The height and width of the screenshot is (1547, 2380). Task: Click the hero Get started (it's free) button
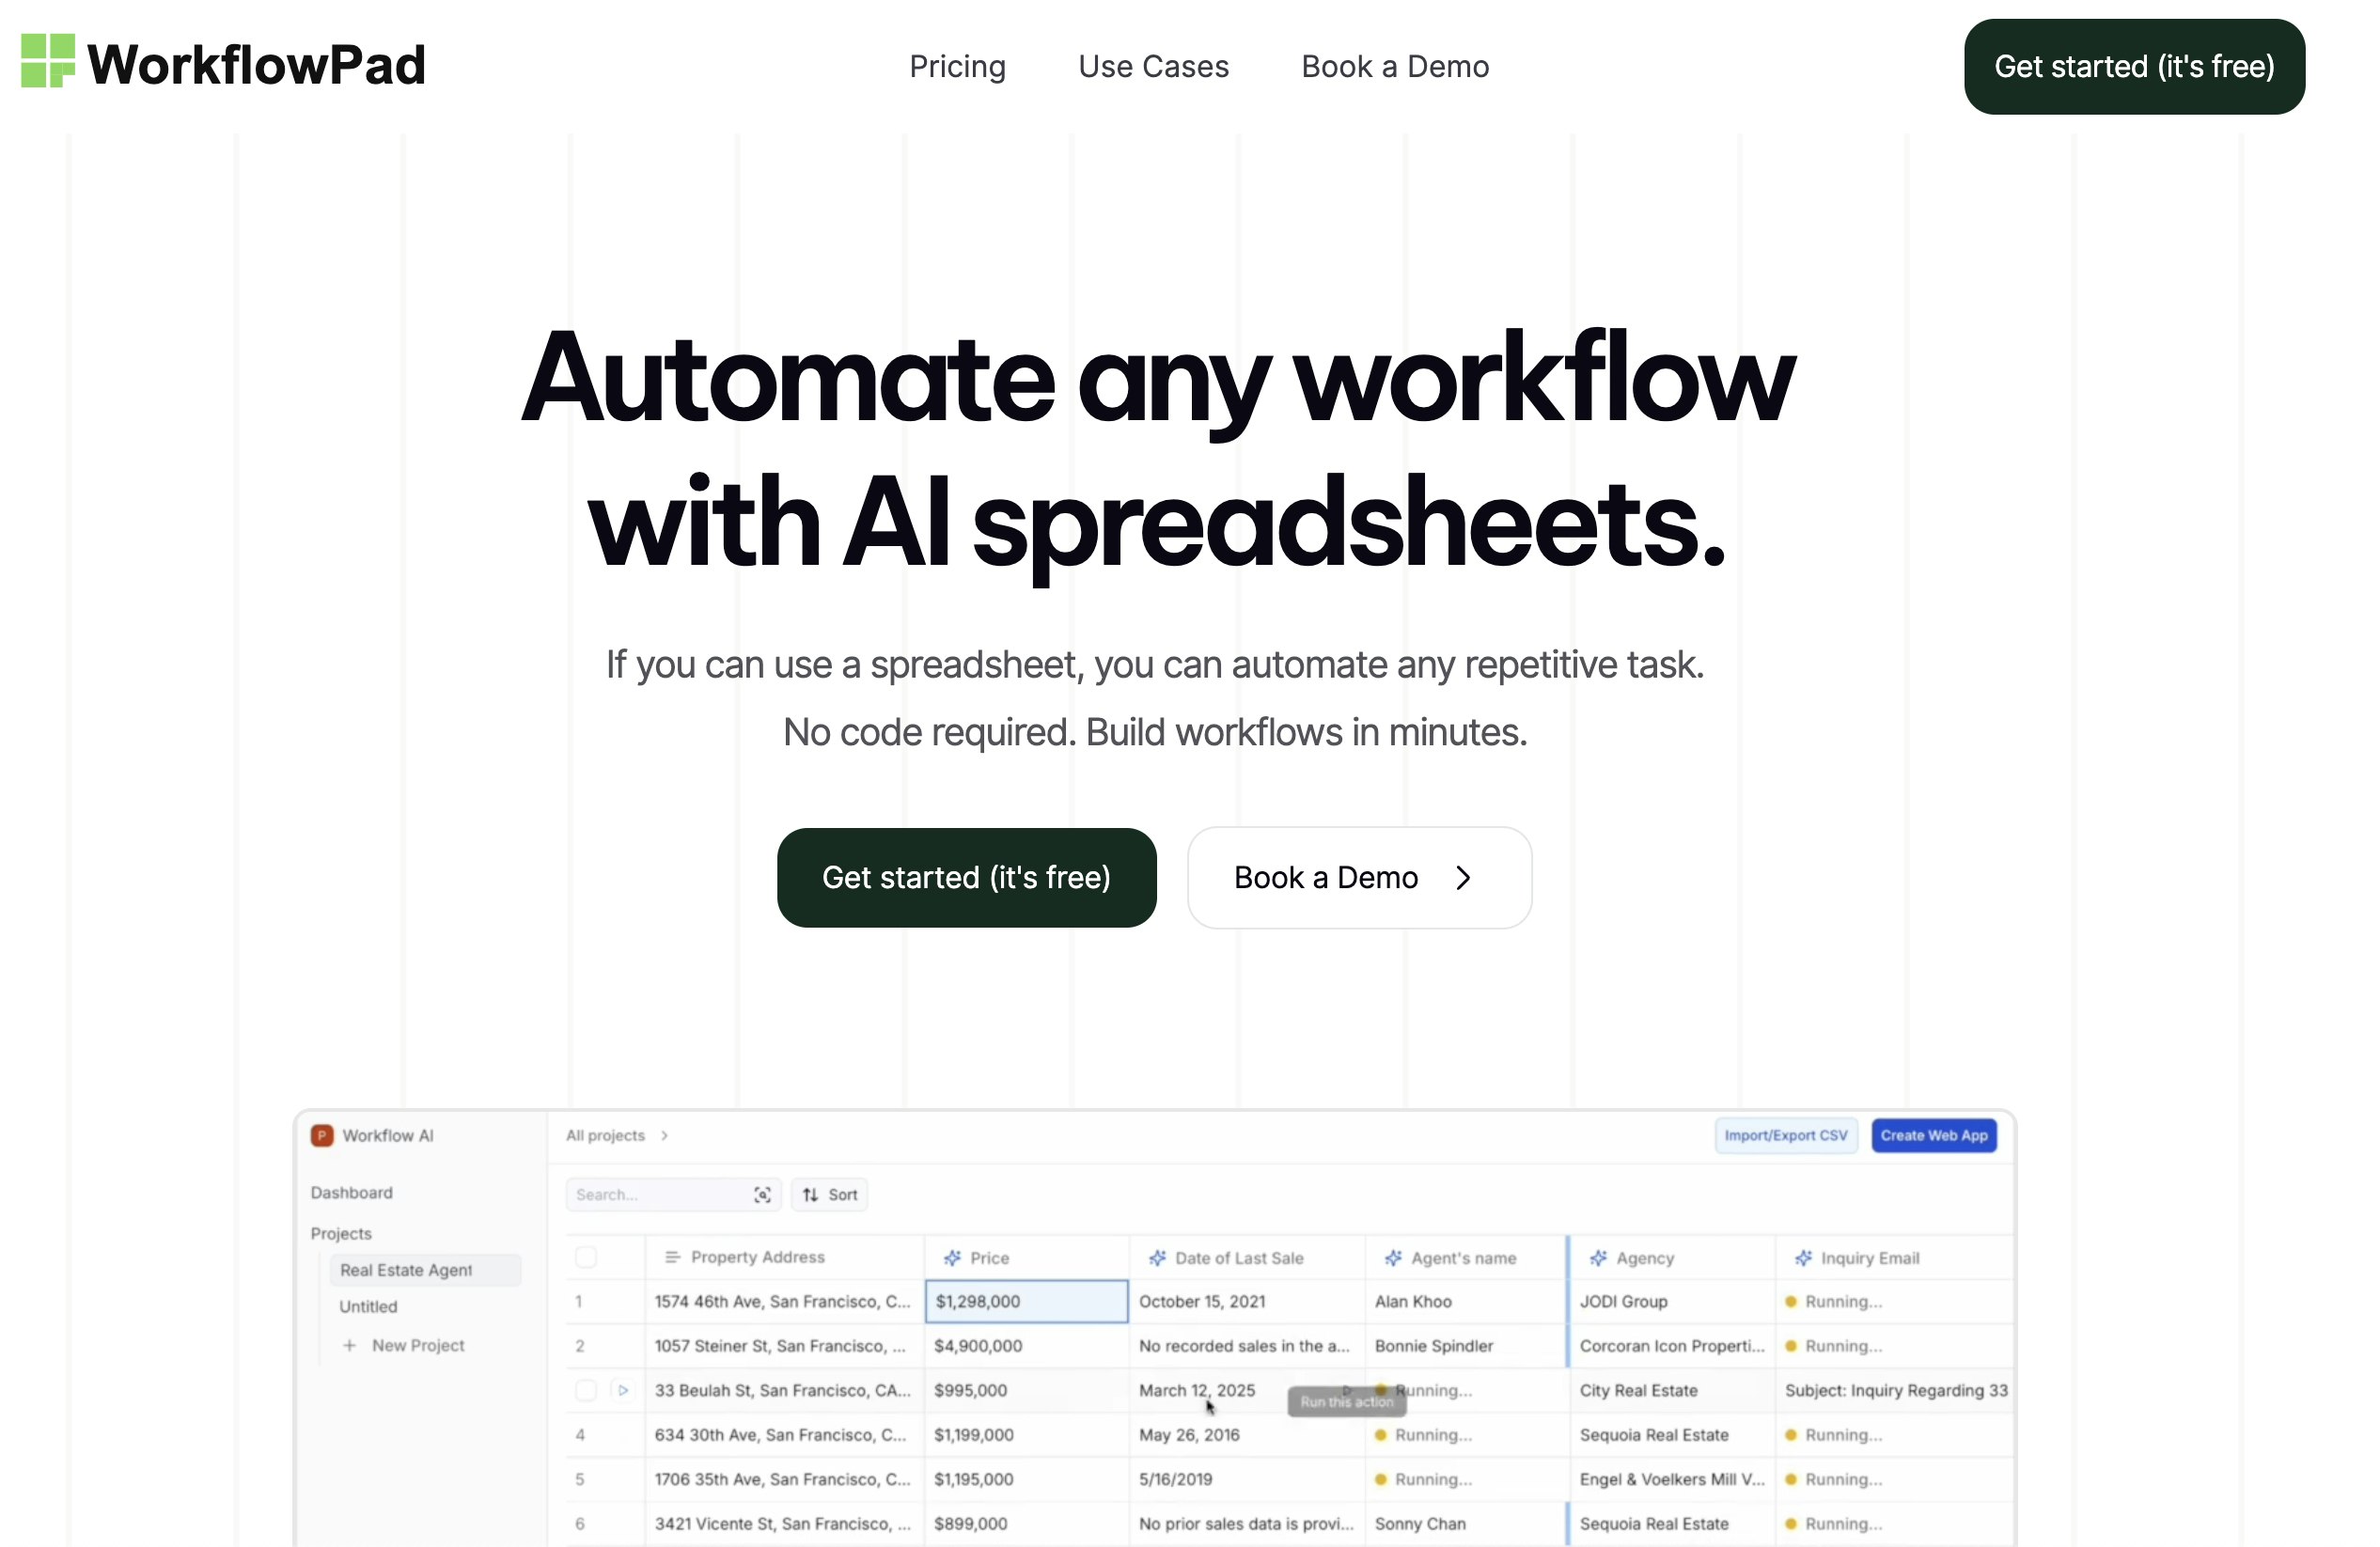(x=966, y=877)
